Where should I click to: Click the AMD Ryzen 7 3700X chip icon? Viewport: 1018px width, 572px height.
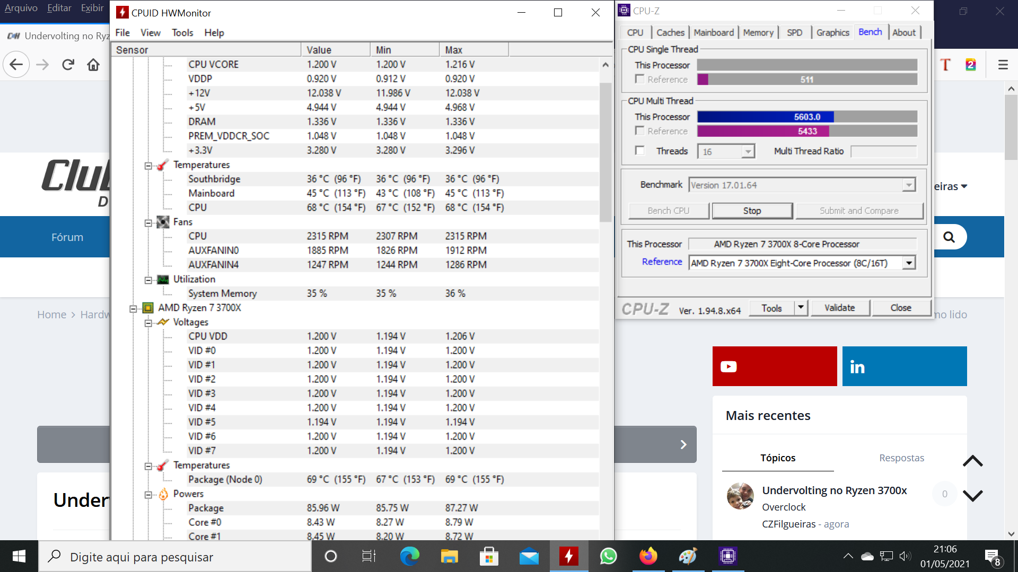click(x=148, y=308)
